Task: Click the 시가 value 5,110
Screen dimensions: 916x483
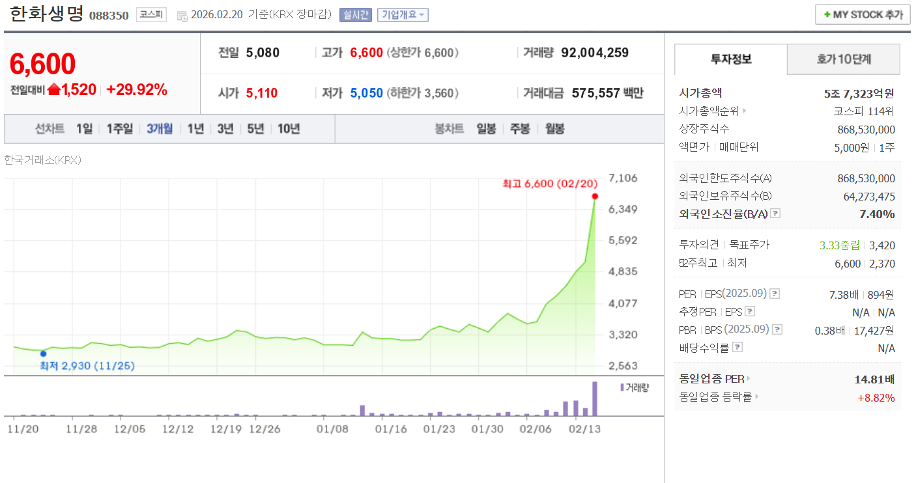Action: point(262,93)
